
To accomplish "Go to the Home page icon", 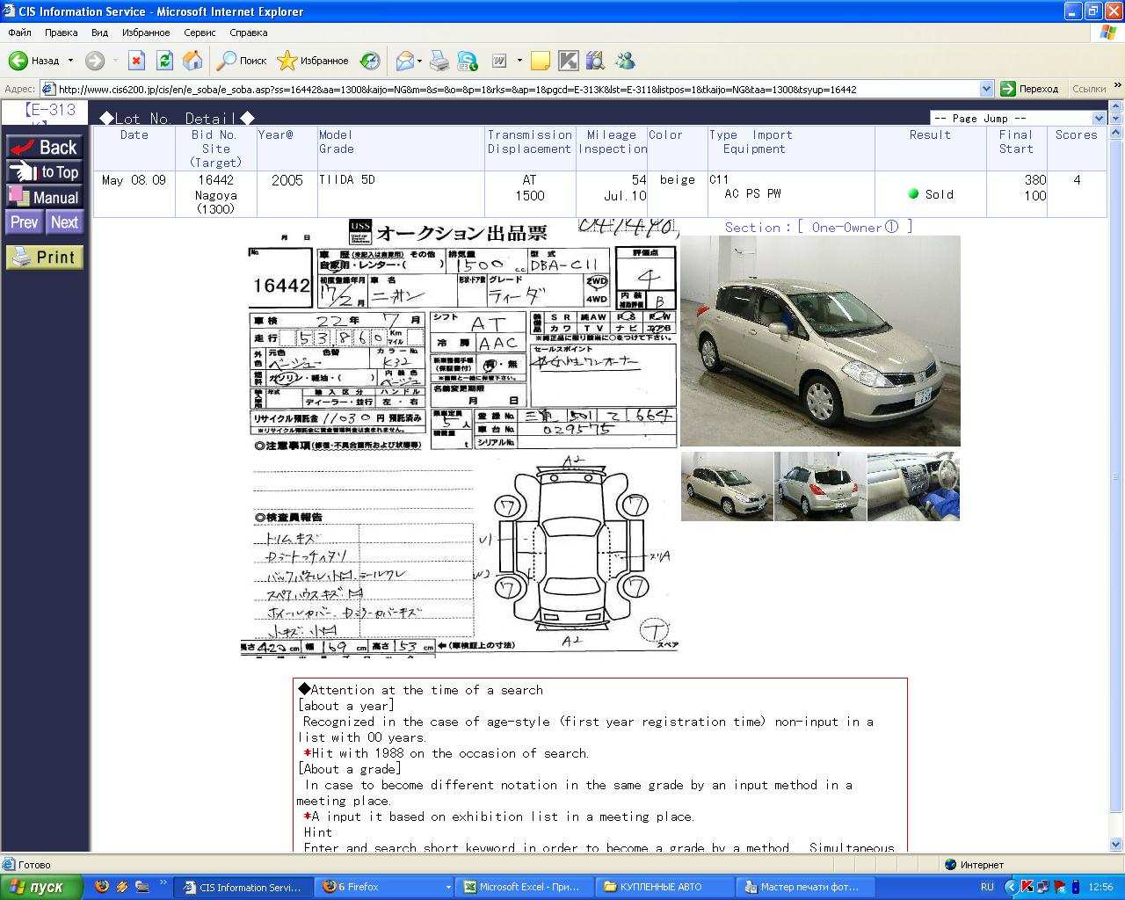I will tap(192, 61).
